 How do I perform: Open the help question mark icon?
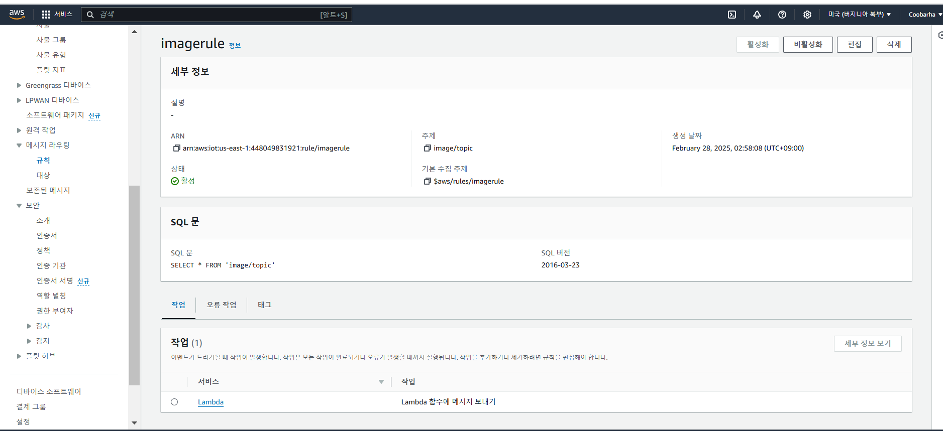[x=782, y=15]
